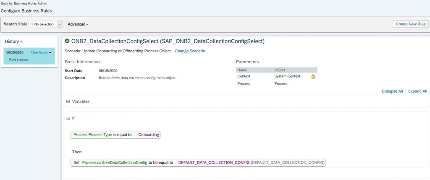The image size is (430, 180).
Task: Click the Basic Information heading
Action: (x=82, y=62)
